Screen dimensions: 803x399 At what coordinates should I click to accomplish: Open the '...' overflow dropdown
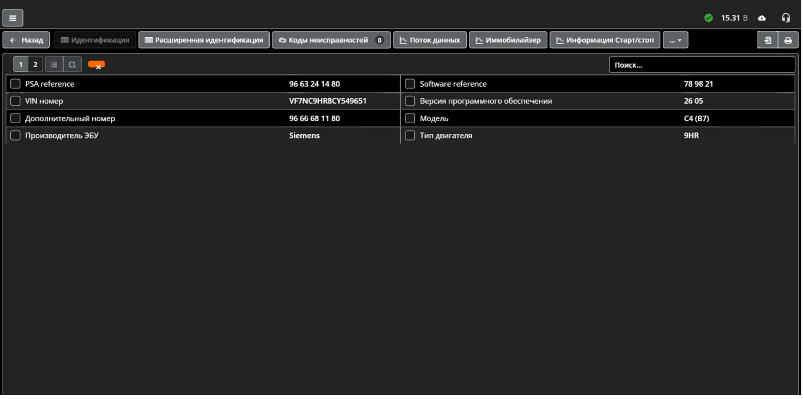[675, 39]
